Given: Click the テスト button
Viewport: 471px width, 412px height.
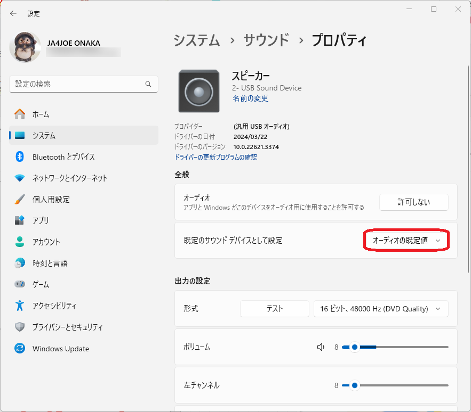Looking at the screenshot, I should 275,309.
